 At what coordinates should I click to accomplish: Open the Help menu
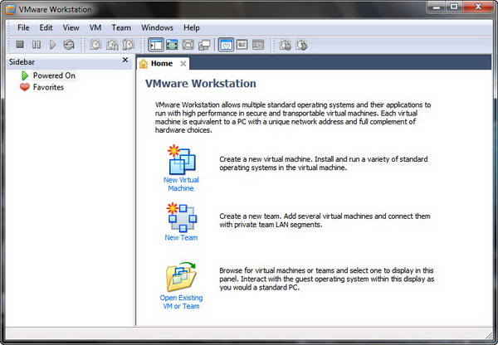[x=192, y=28]
